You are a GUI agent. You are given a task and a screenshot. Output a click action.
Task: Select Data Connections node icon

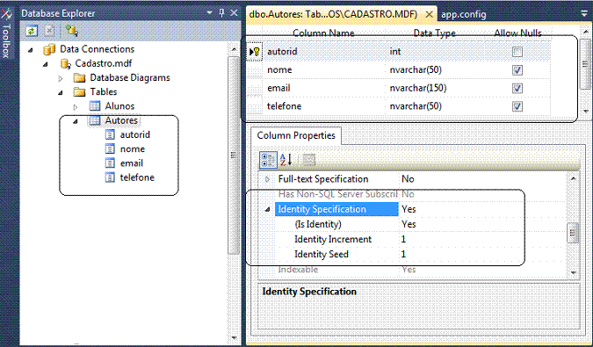click(x=49, y=49)
